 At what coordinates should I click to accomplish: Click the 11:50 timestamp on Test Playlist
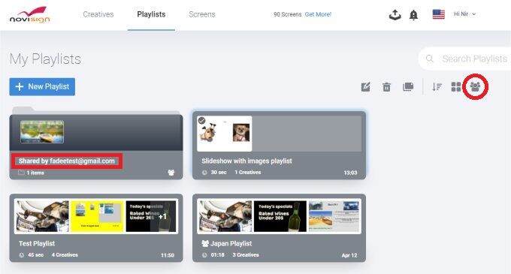[x=168, y=255]
